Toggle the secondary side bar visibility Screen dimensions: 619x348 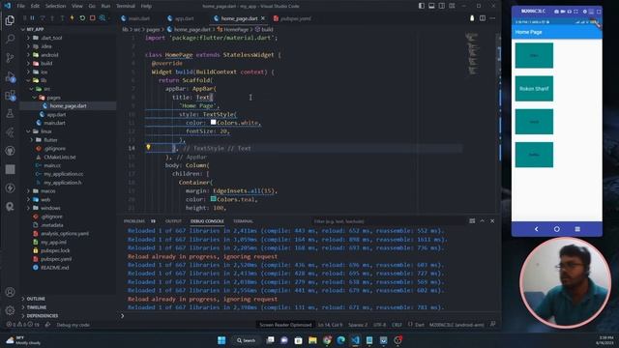[x=442, y=6]
